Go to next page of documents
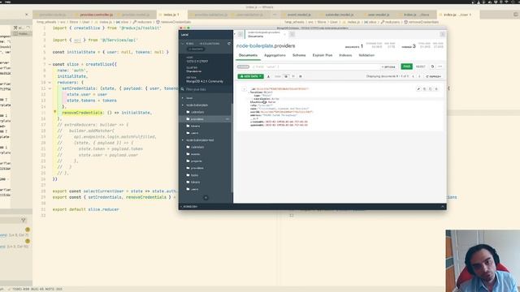This screenshot has width=520, height=292. 419,76
